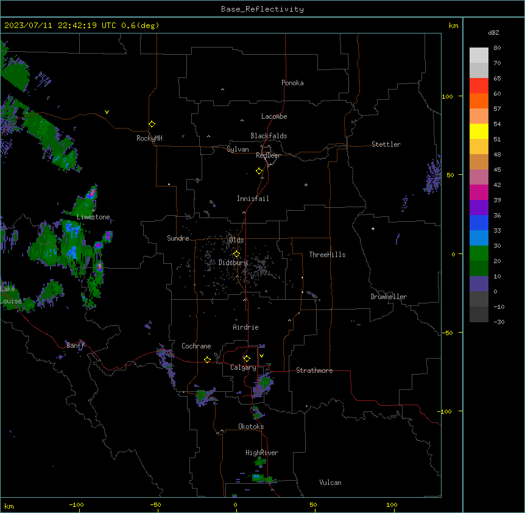Click the Drumheller label
The height and width of the screenshot is (513, 525).
point(389,297)
